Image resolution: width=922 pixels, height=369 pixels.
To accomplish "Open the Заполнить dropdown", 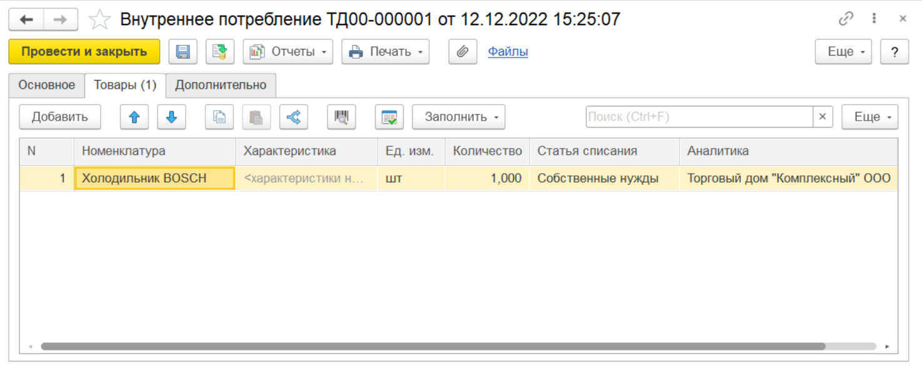I will point(458,117).
